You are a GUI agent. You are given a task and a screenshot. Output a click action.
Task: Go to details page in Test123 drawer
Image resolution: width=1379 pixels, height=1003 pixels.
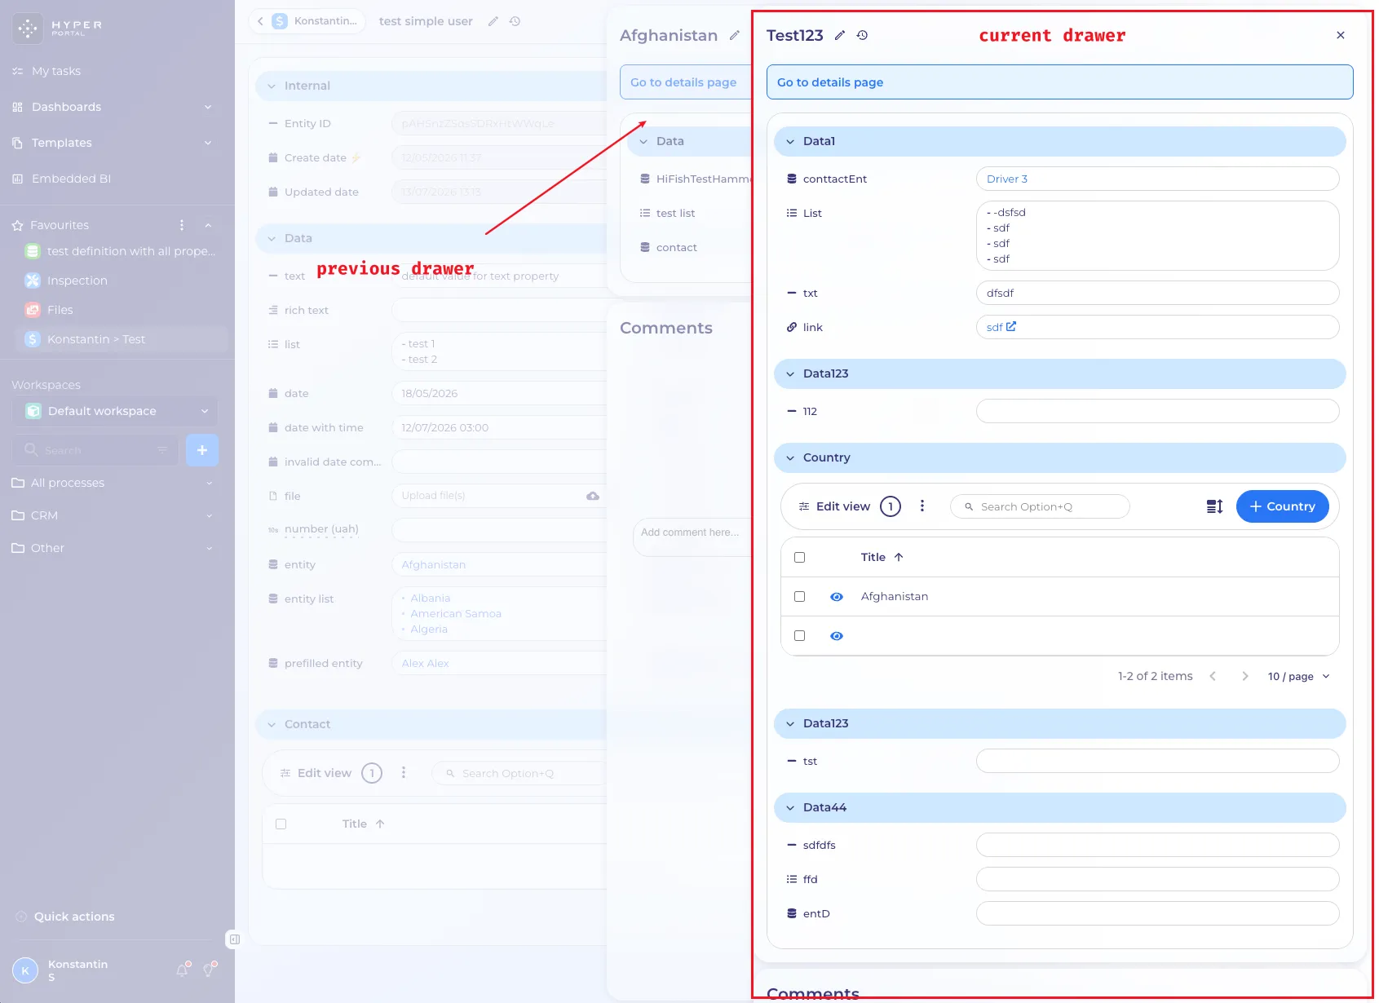pos(1059,82)
